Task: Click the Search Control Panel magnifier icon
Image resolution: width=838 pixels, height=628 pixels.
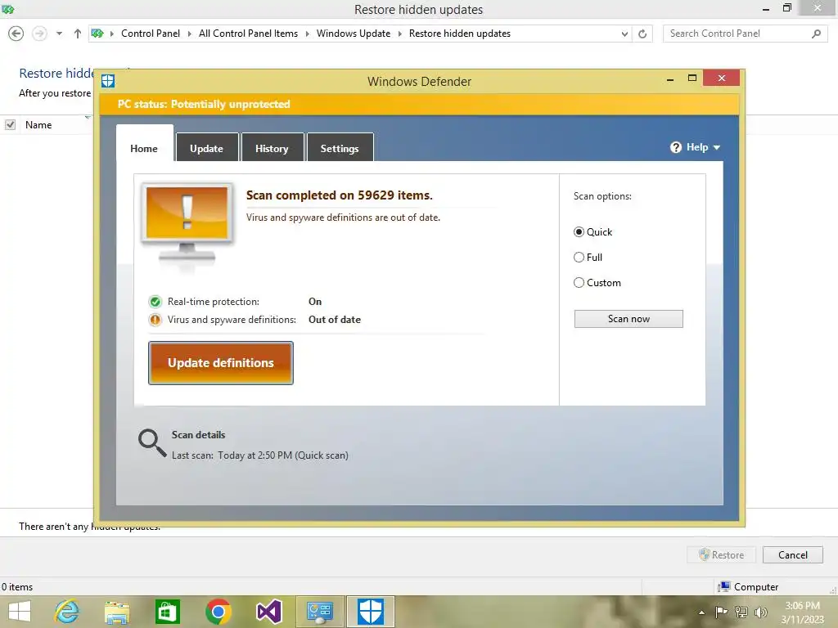Action: coord(816,34)
